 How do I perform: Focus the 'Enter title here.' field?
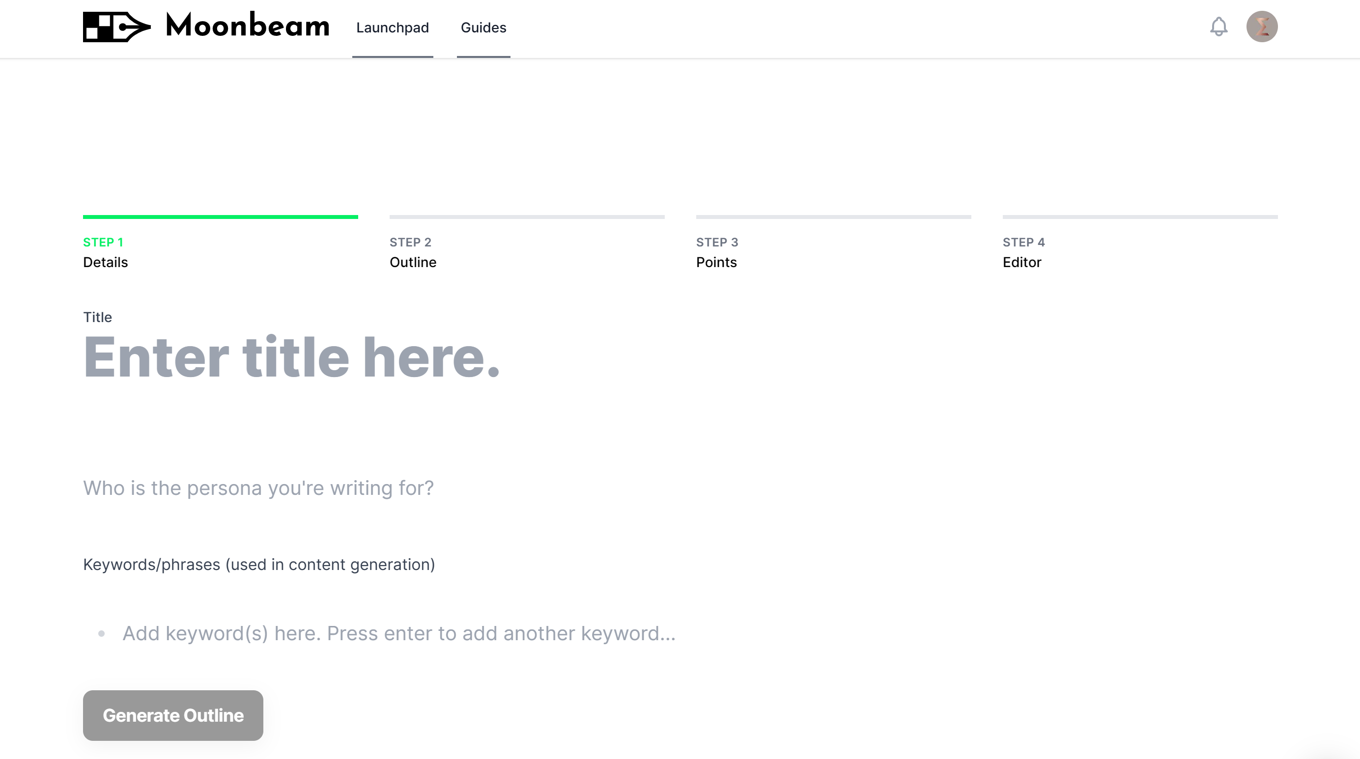(680, 357)
